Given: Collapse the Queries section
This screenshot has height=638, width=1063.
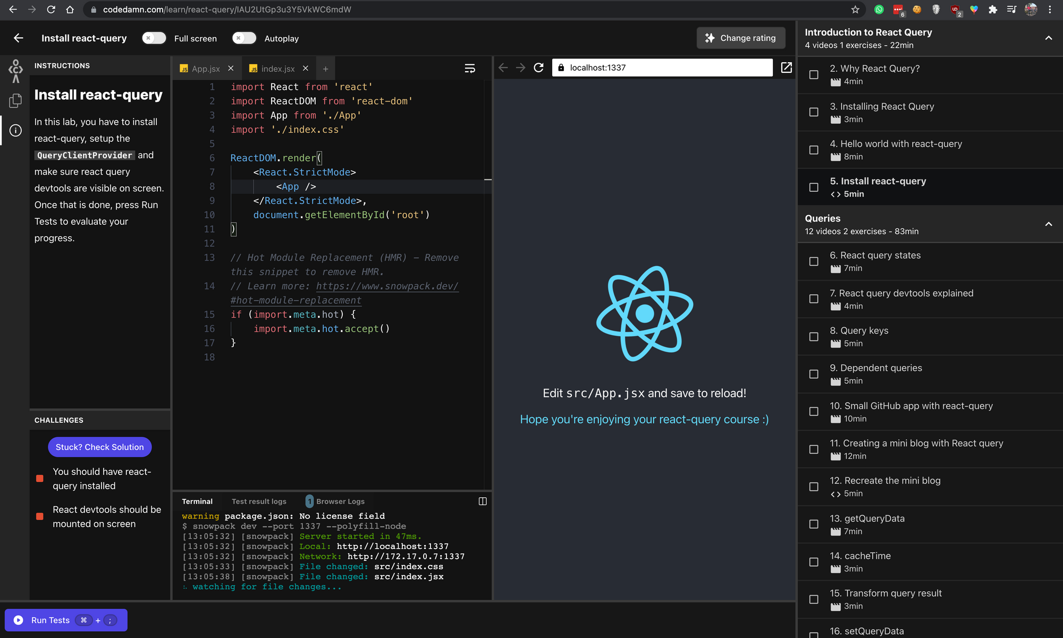Looking at the screenshot, I should tap(1049, 224).
